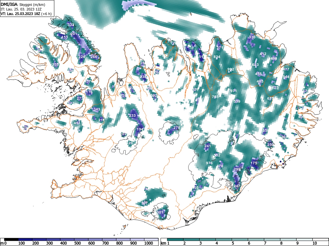Click the visibility value 250

coord(270,145)
